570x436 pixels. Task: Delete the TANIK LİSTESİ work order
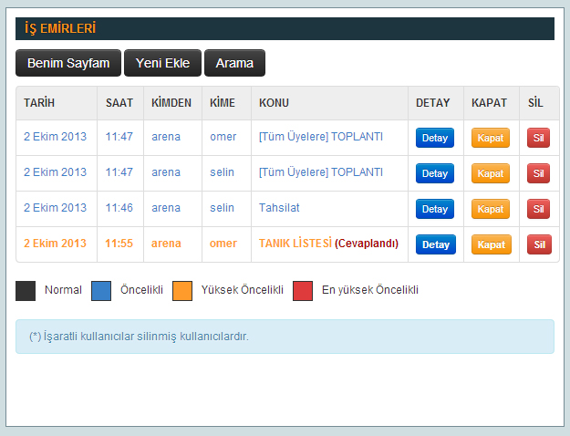coord(538,244)
